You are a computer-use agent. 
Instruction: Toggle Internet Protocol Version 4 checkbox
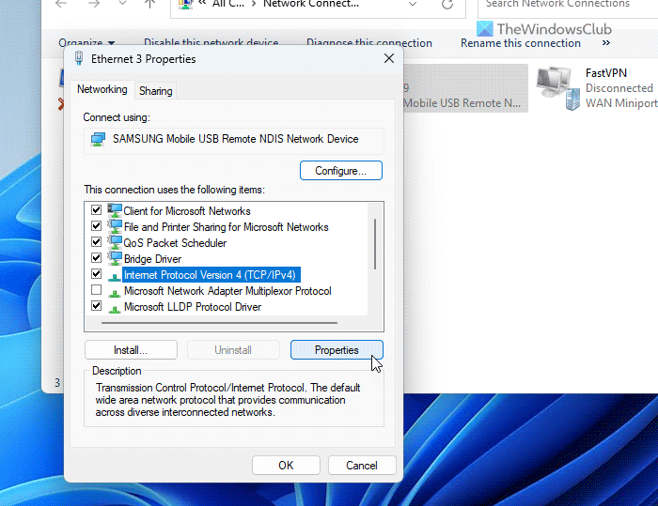click(97, 273)
